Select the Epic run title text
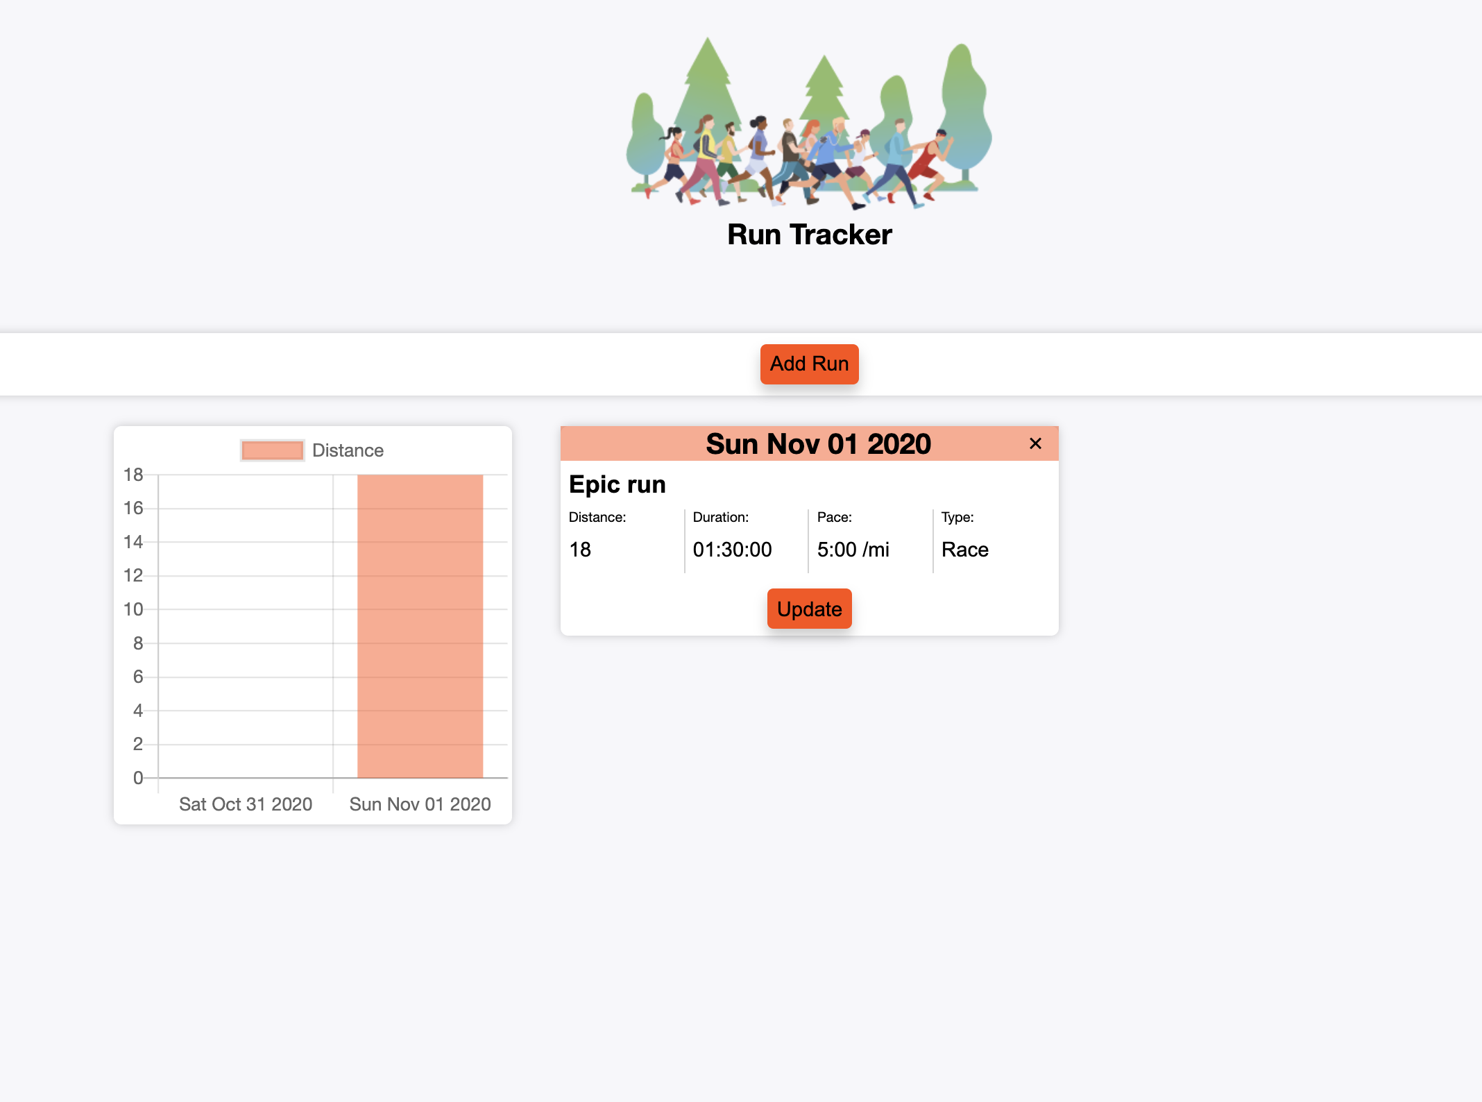 617,484
